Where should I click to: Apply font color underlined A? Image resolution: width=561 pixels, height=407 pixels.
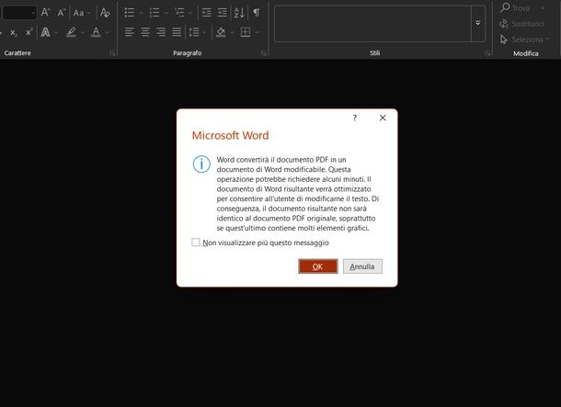[x=96, y=32]
